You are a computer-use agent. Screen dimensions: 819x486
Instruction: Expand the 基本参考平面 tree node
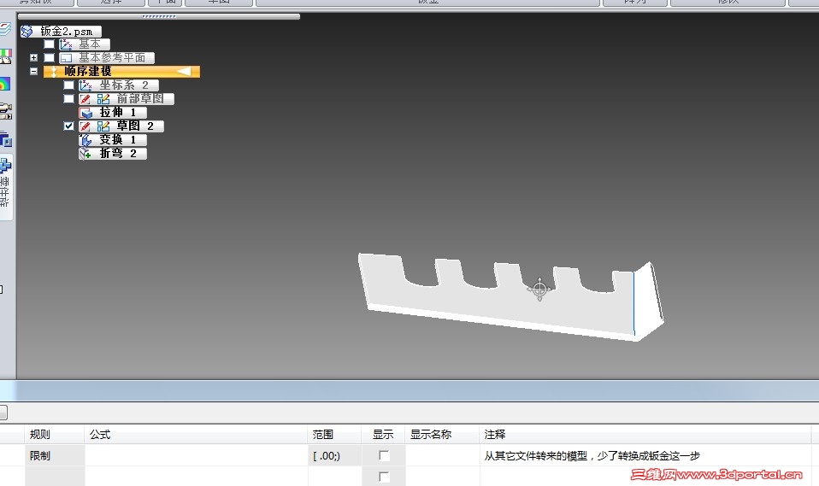(x=33, y=58)
